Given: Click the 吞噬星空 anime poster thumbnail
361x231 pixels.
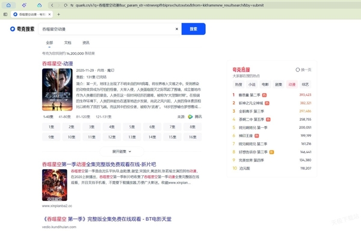Looking at the screenshot, I should click(57, 89).
